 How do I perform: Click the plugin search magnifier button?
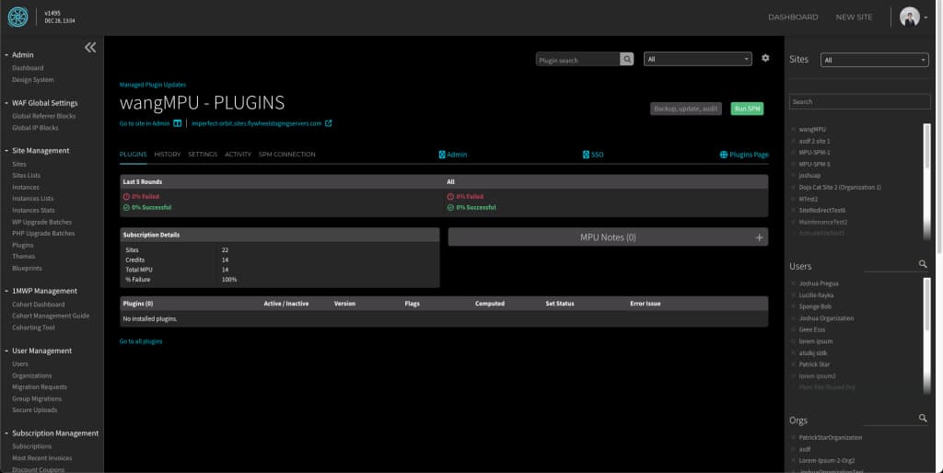tap(626, 59)
